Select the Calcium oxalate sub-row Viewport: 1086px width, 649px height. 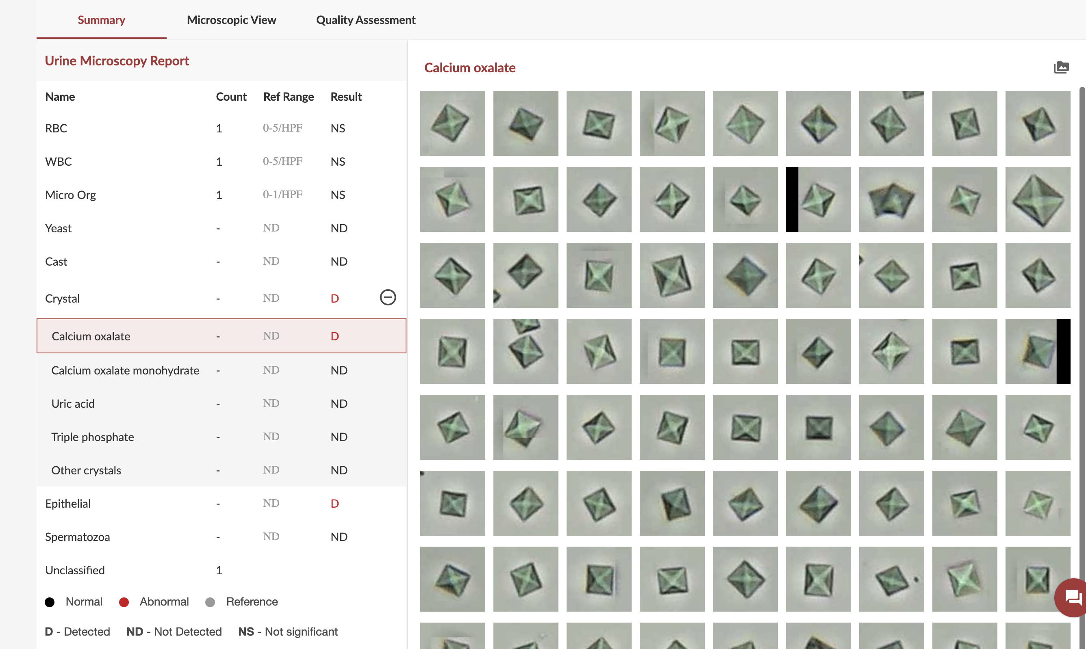(222, 336)
